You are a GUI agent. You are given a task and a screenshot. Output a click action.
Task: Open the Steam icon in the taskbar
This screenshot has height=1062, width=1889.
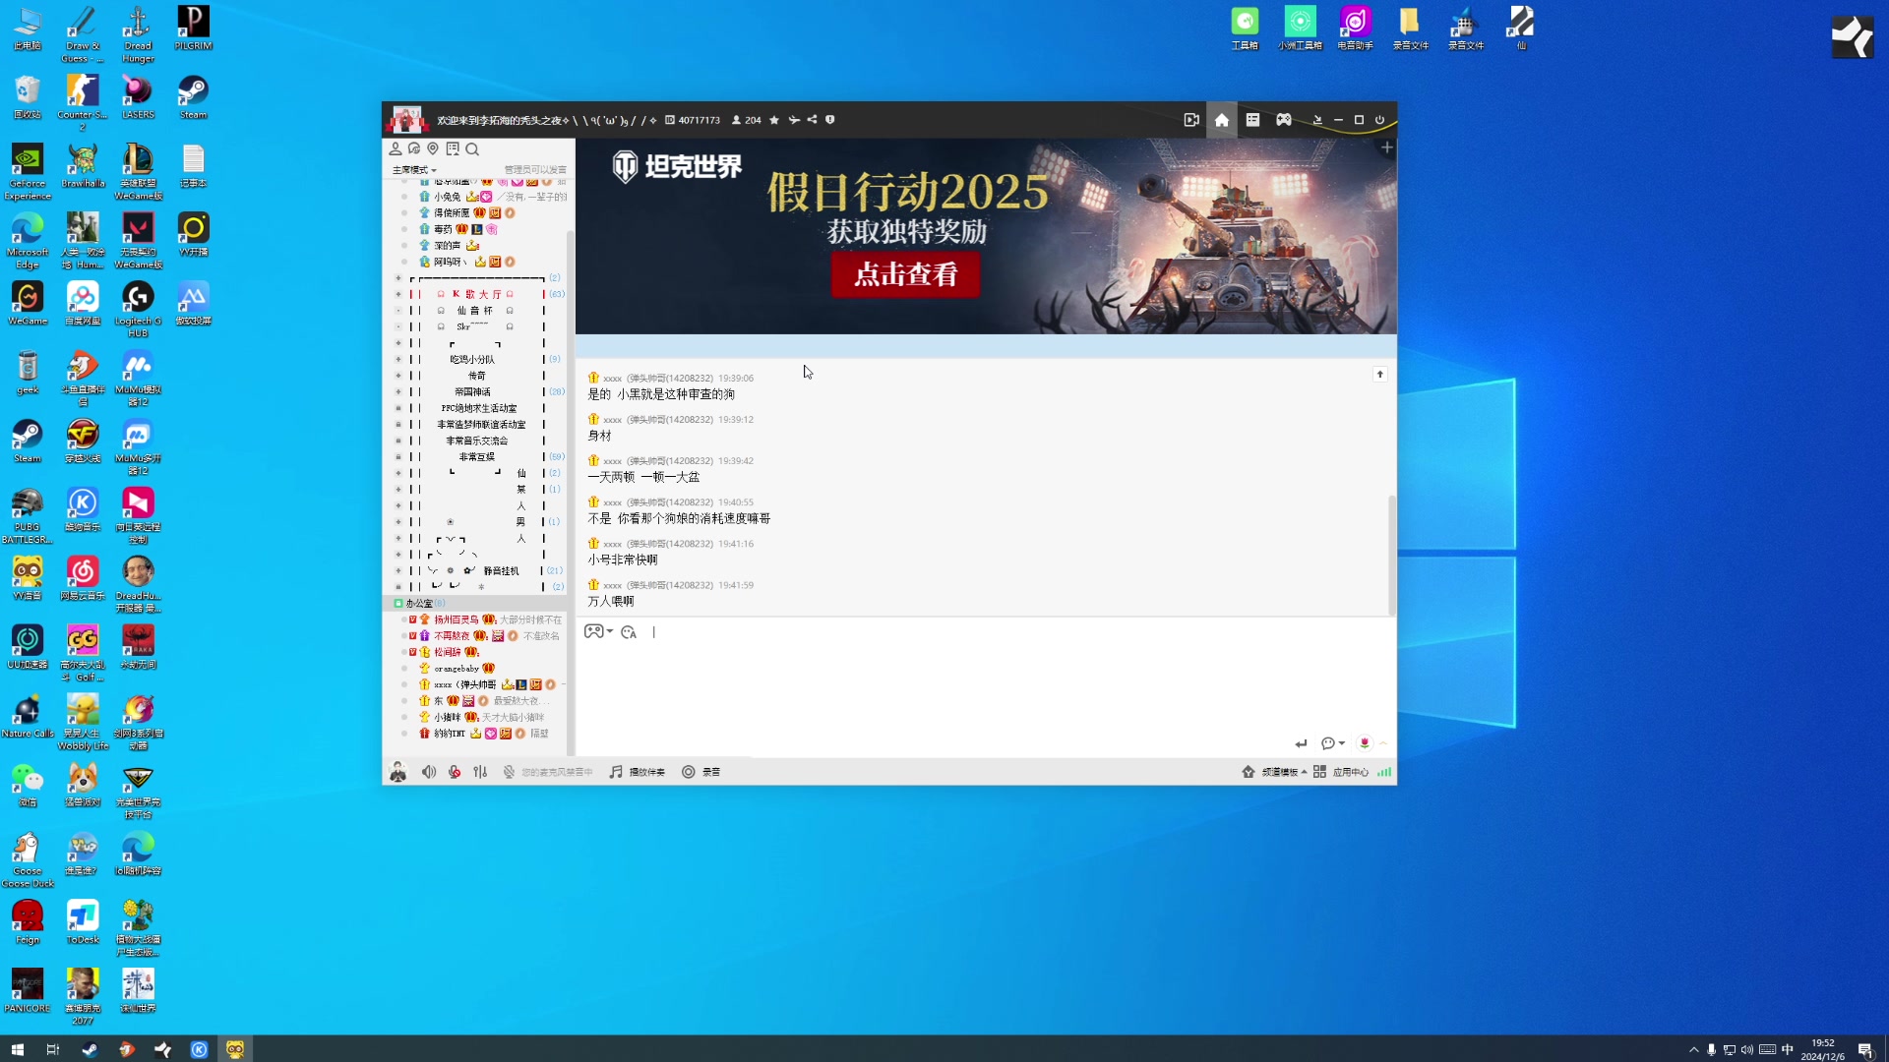pyautogui.click(x=90, y=1049)
